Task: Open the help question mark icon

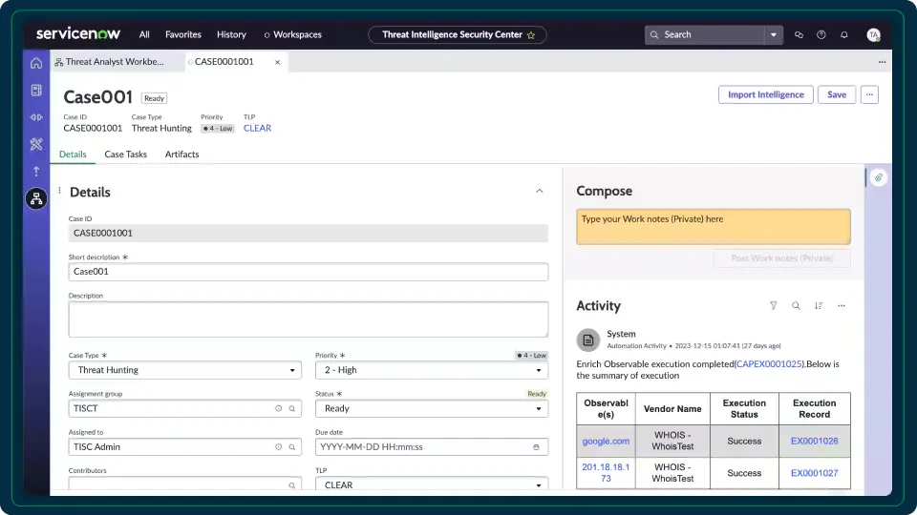Action: (x=821, y=35)
